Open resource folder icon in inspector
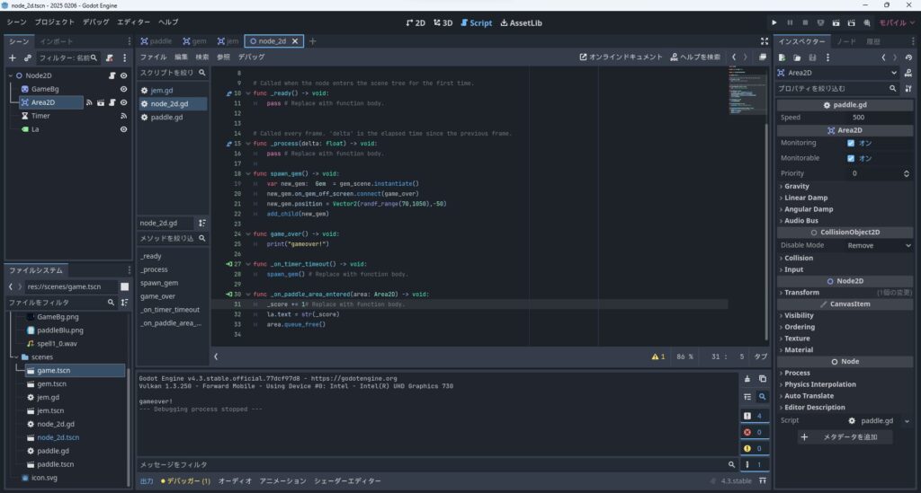This screenshot has width=921, height=493. pos(797,57)
